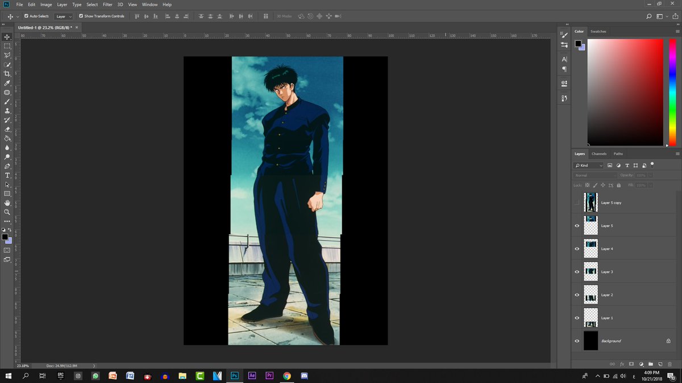Show the hidden Layer 5 copy
The height and width of the screenshot is (383, 682).
click(x=577, y=203)
